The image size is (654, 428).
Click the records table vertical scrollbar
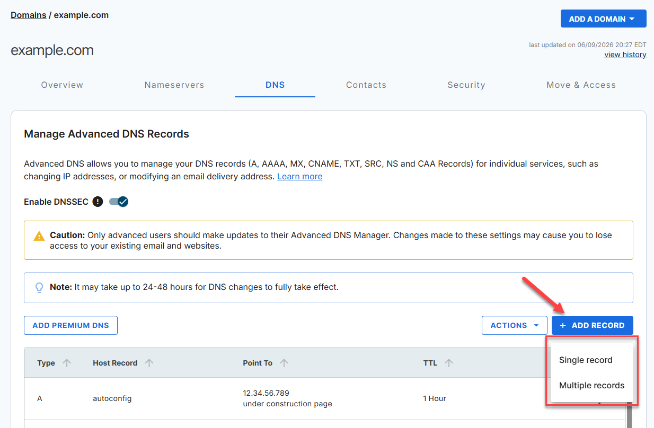(628, 415)
